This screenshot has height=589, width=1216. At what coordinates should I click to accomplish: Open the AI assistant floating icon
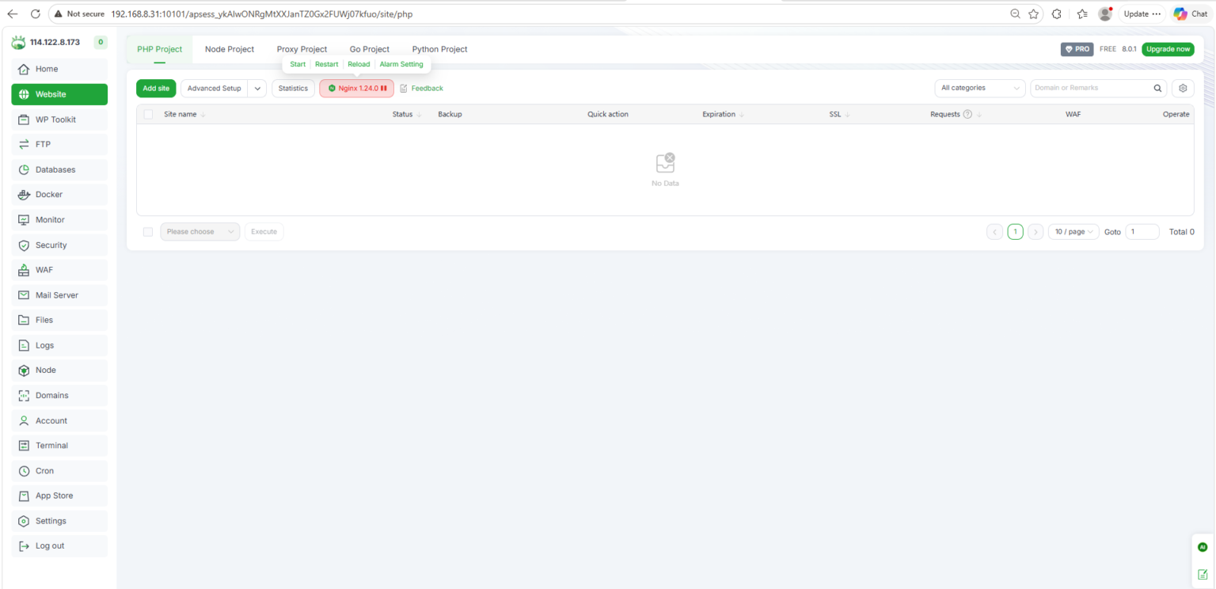click(x=1203, y=547)
